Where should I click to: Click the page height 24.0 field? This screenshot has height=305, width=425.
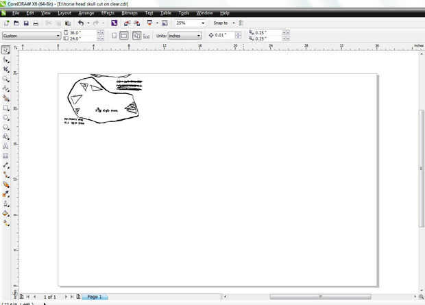pos(83,38)
